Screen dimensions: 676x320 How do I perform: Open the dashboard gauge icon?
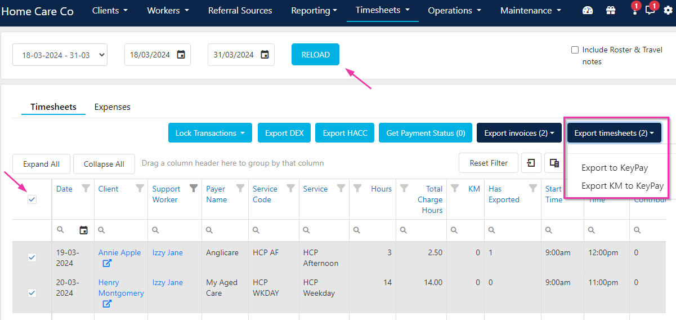pos(588,10)
